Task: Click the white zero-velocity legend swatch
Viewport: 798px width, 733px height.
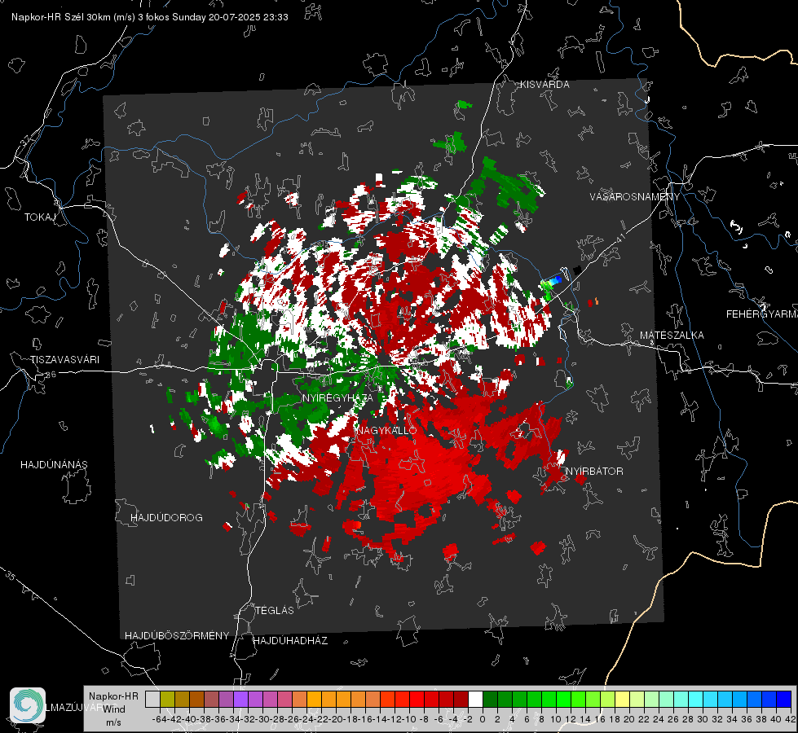Action: pos(475,699)
